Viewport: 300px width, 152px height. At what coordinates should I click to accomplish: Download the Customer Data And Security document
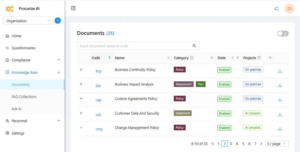280,114
